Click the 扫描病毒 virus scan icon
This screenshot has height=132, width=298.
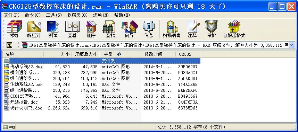(x=172, y=29)
